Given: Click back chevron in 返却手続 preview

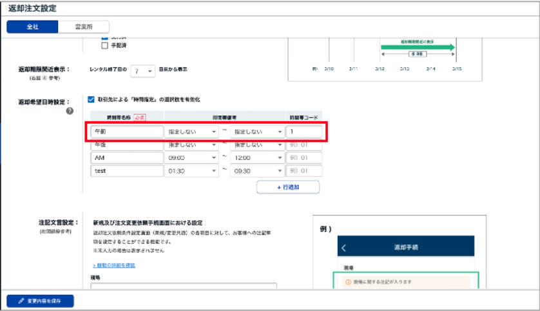Looking at the screenshot, I should pos(344,248).
